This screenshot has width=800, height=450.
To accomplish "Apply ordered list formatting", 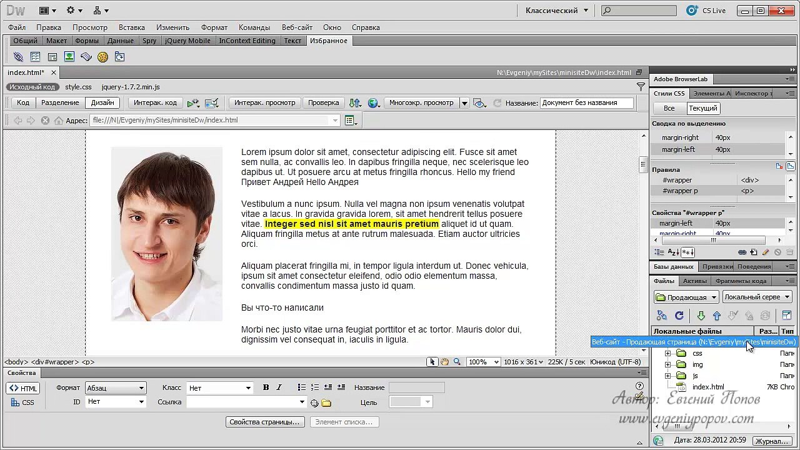I will (x=315, y=387).
